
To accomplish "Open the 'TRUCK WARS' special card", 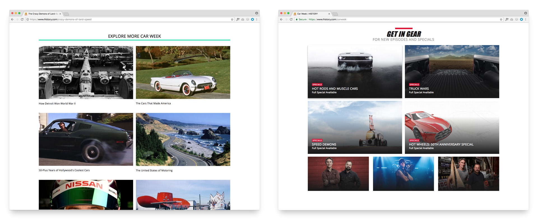I will (x=452, y=71).
